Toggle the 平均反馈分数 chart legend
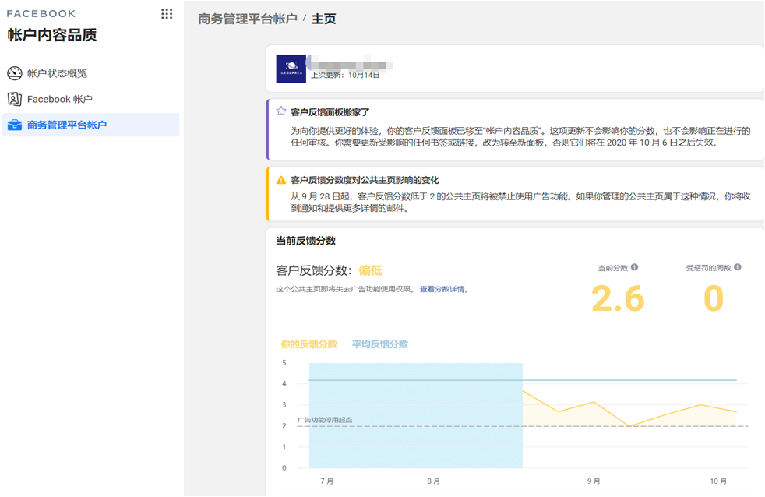 pos(380,344)
